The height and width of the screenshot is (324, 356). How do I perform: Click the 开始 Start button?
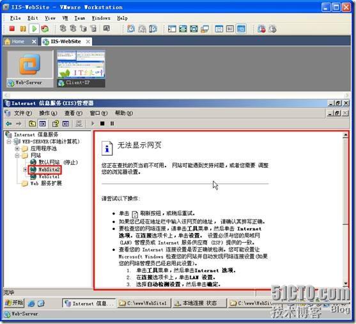click(x=14, y=303)
